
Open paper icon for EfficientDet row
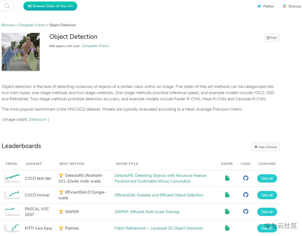(x=227, y=195)
